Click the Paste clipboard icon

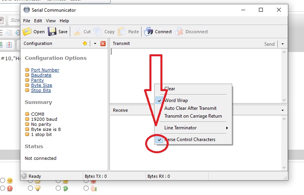coord(122,32)
